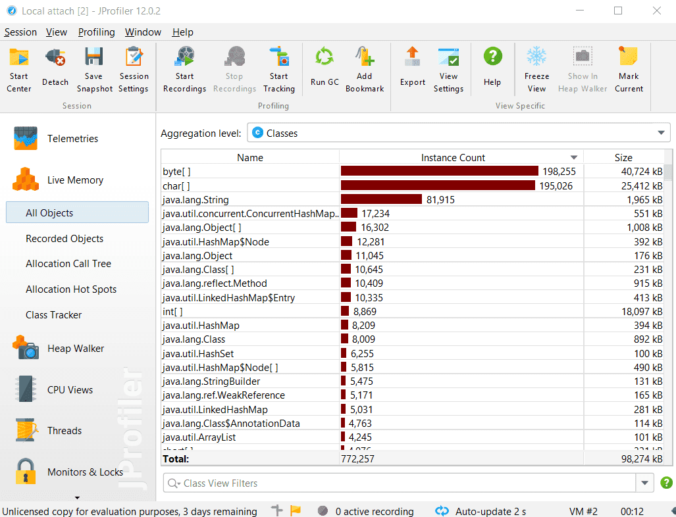676x517 pixels.
Task: Select the char[ ] row
Action: (x=413, y=185)
